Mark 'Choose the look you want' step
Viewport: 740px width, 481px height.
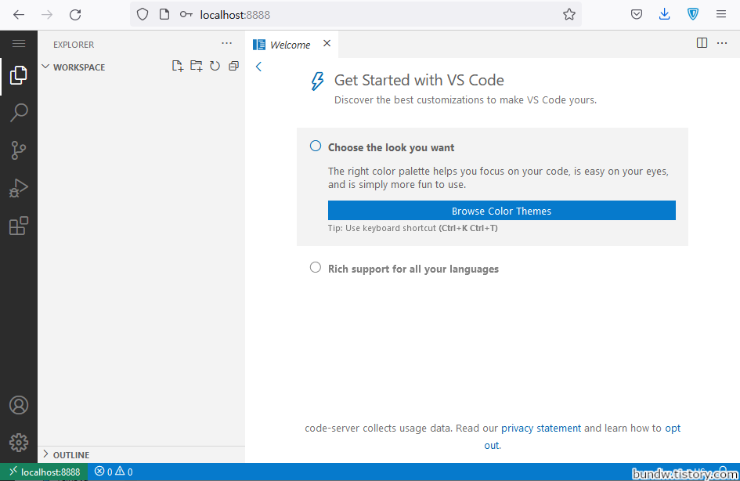point(316,146)
